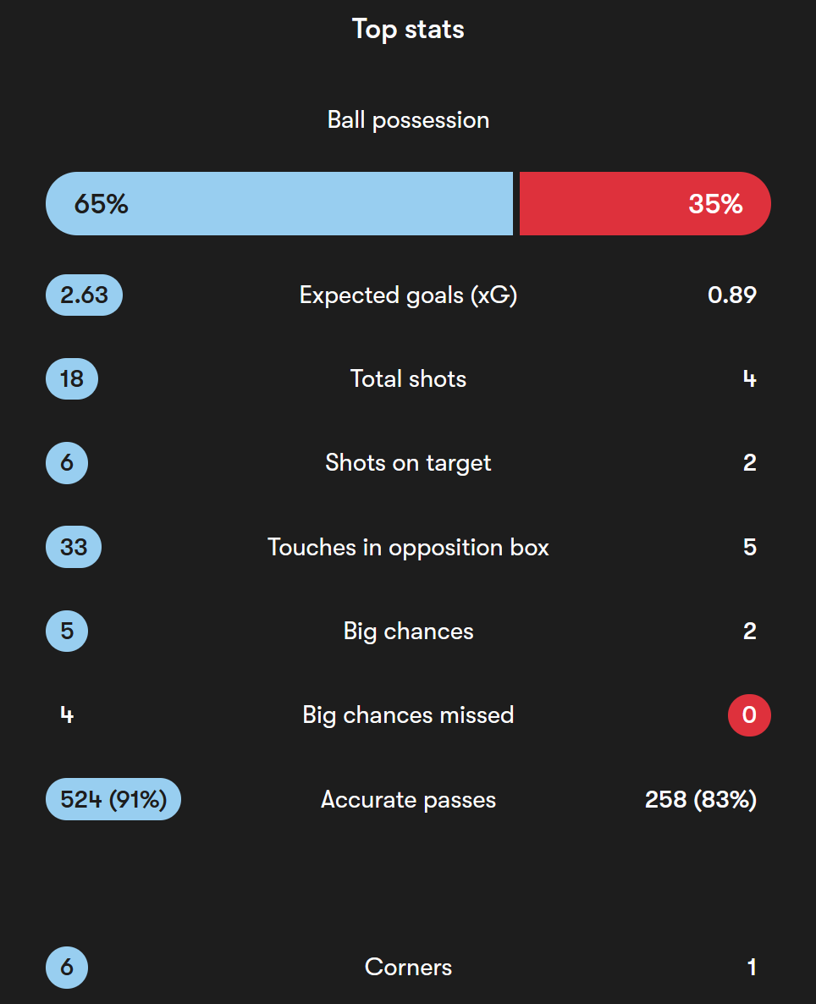Select the 524 (91%) accurate passes badge

point(113,799)
